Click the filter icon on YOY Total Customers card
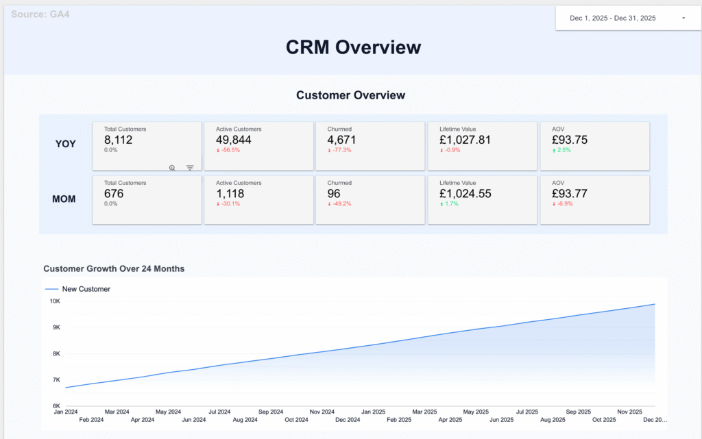Viewport: 702px width, 439px height. pos(190,168)
